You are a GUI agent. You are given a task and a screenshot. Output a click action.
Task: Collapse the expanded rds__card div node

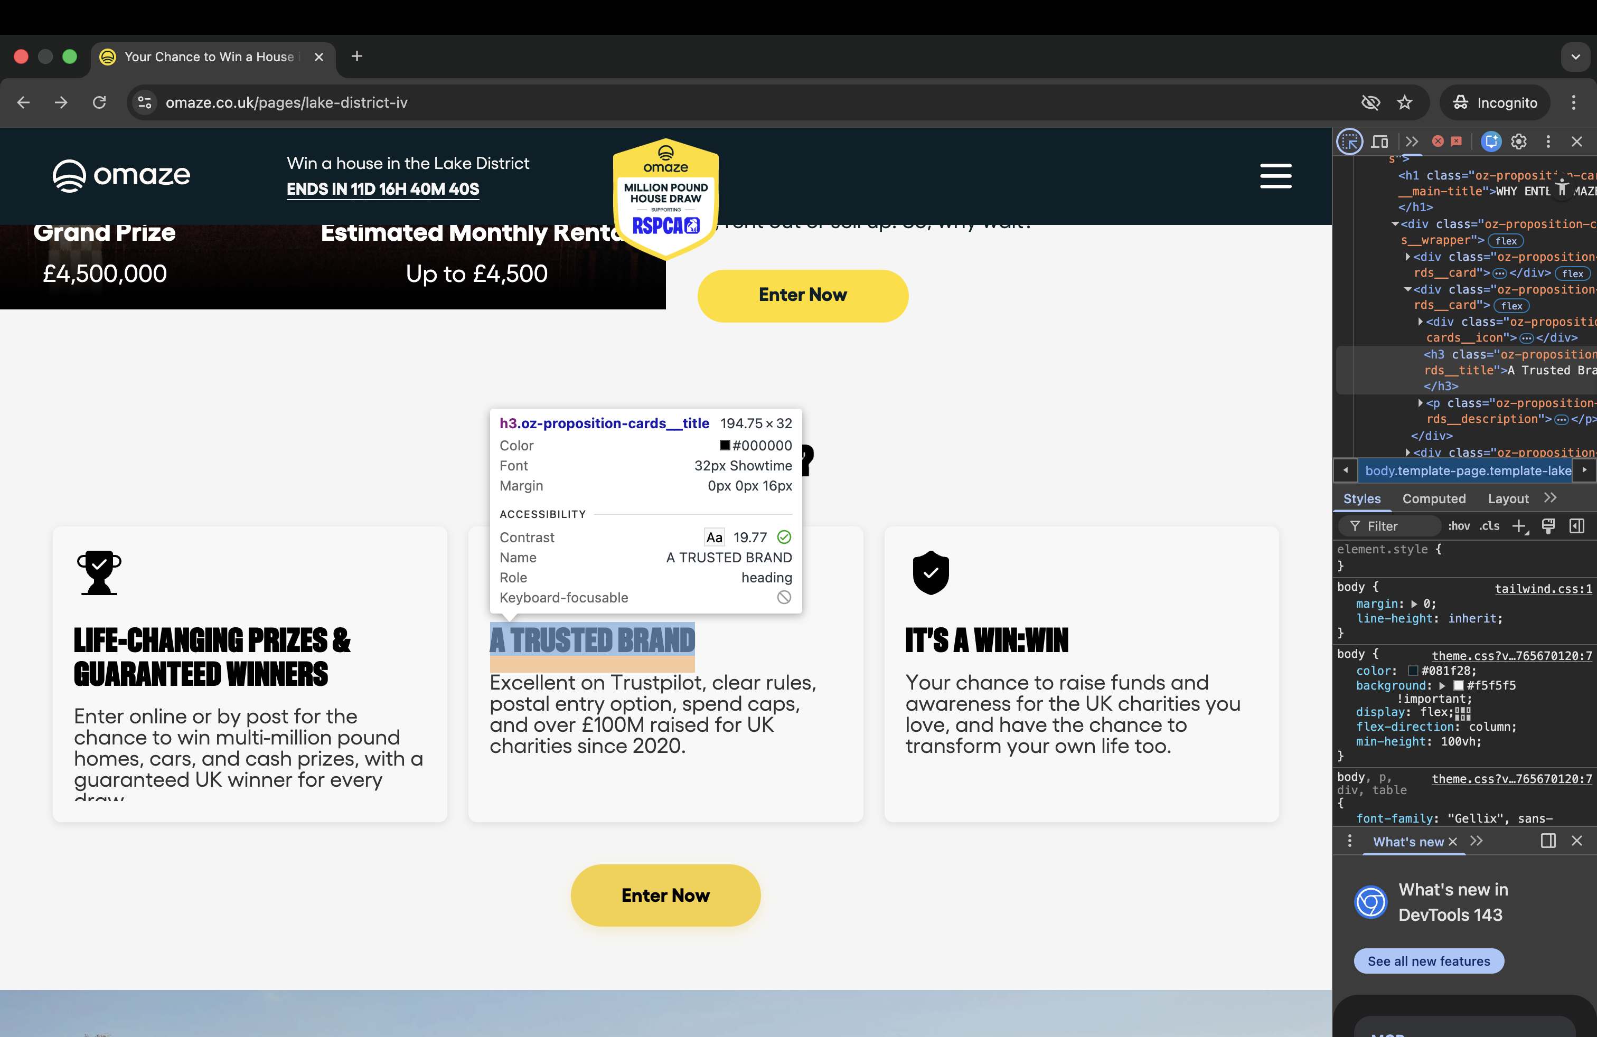pos(1407,290)
